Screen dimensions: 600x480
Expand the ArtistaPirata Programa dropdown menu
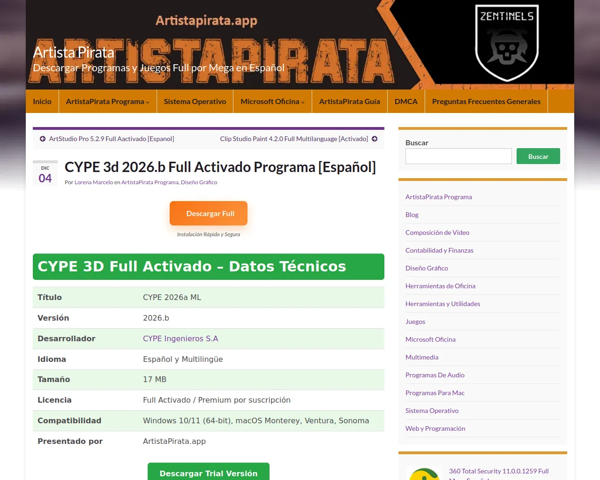(x=107, y=102)
